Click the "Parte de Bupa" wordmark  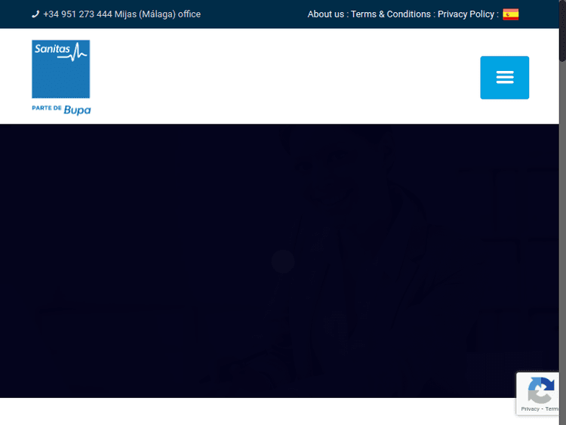(x=61, y=109)
